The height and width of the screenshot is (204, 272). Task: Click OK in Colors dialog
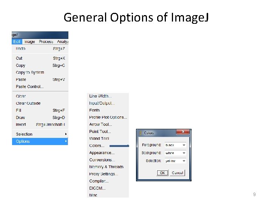point(162,173)
